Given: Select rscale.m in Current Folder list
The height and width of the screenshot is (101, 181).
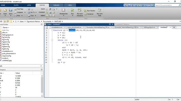Looking at the screenshot, I should (5, 58).
